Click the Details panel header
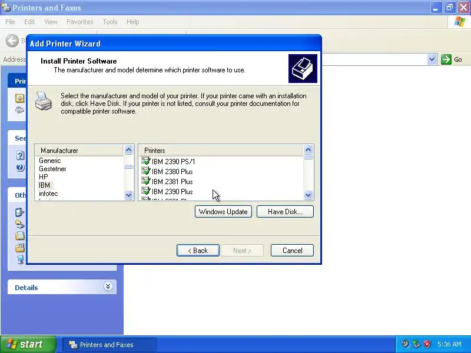 click(x=62, y=287)
